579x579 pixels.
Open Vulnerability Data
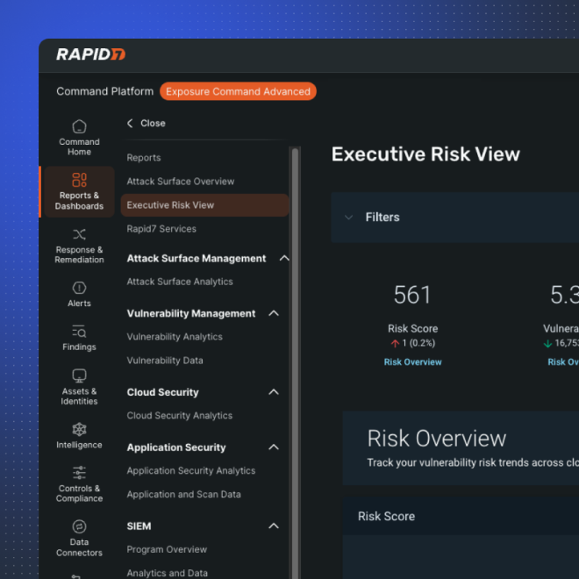(x=165, y=361)
